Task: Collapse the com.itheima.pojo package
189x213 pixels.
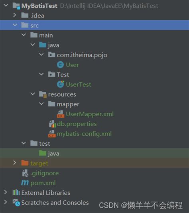Action: (41, 55)
